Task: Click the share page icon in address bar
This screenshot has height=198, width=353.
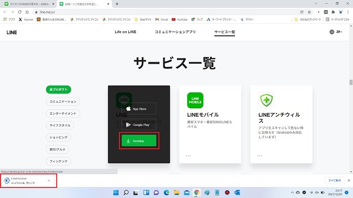Action: tap(302, 12)
